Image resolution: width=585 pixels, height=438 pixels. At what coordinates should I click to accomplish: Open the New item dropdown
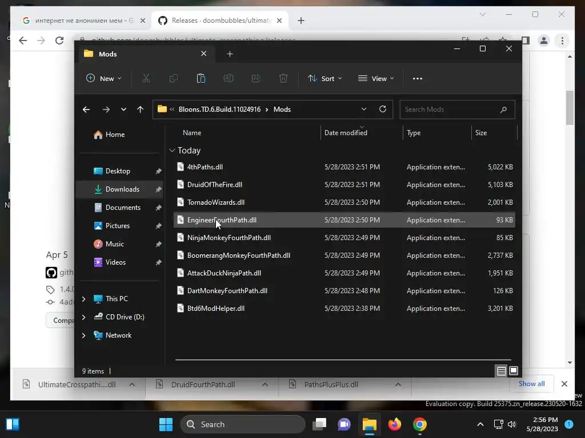tap(104, 78)
